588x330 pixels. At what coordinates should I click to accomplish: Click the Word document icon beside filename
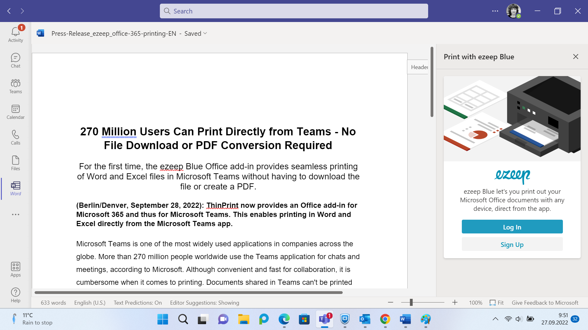click(40, 33)
